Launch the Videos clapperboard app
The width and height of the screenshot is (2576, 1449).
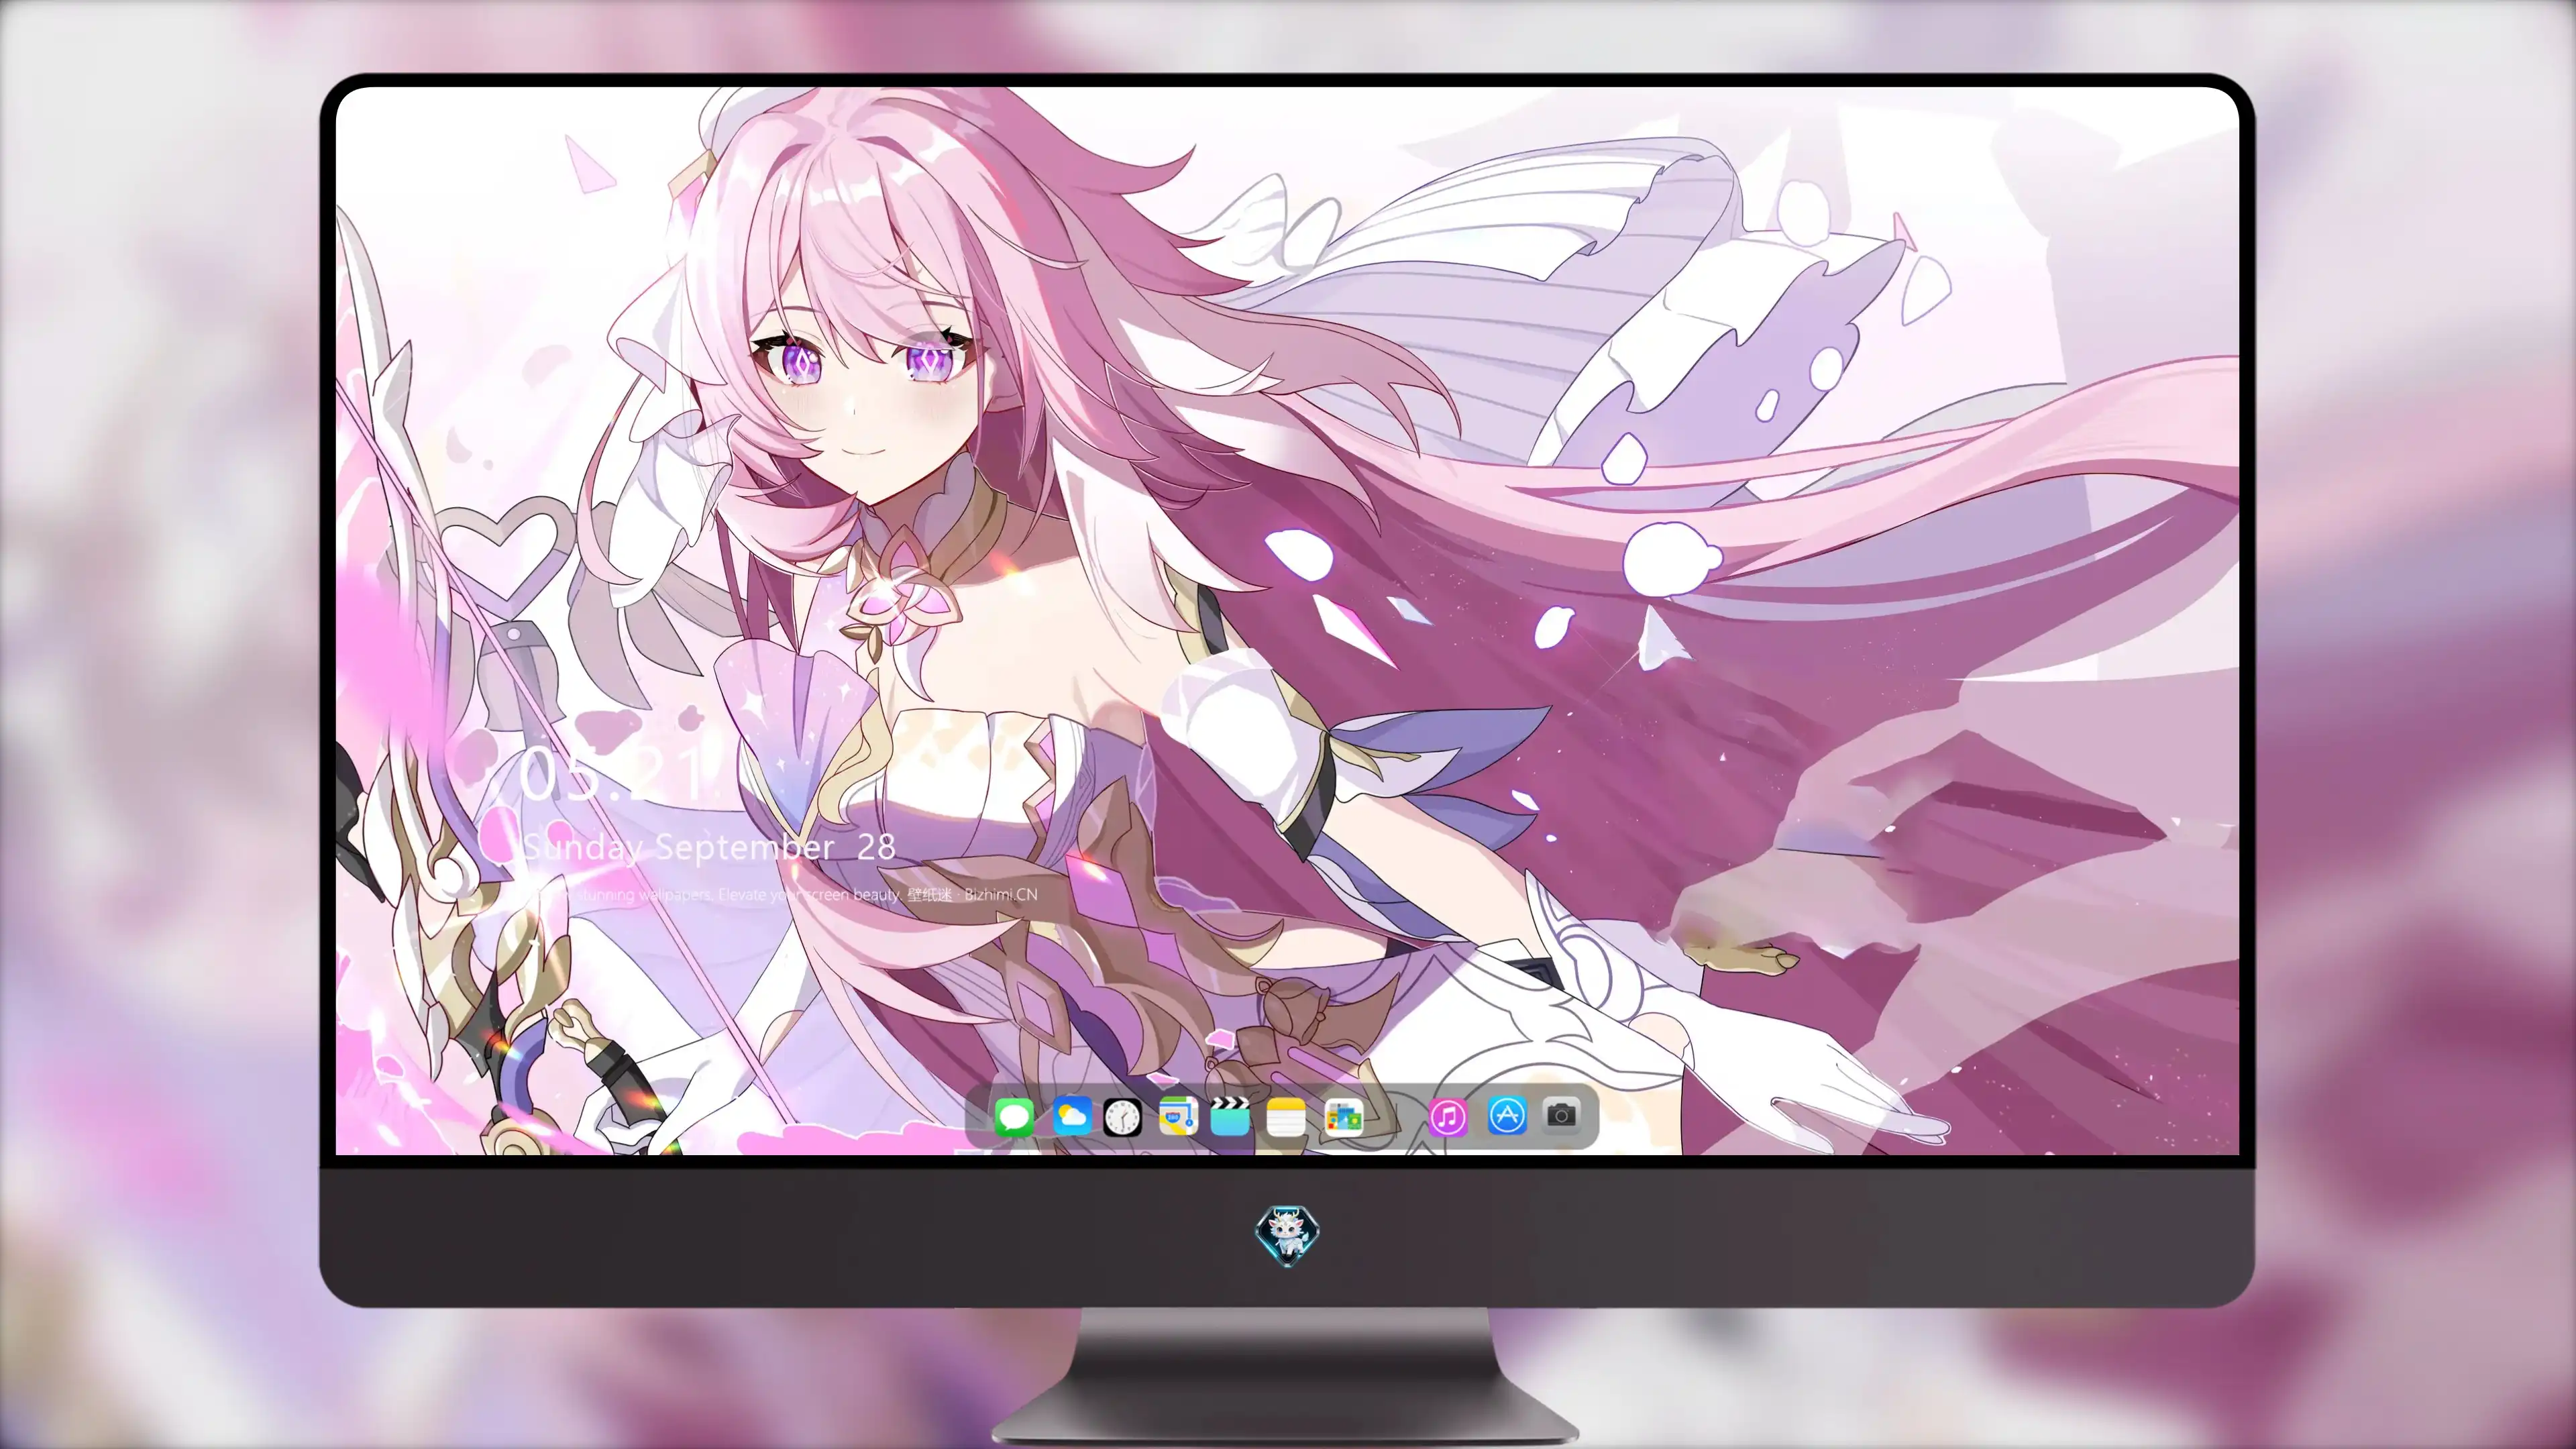[1230, 1116]
